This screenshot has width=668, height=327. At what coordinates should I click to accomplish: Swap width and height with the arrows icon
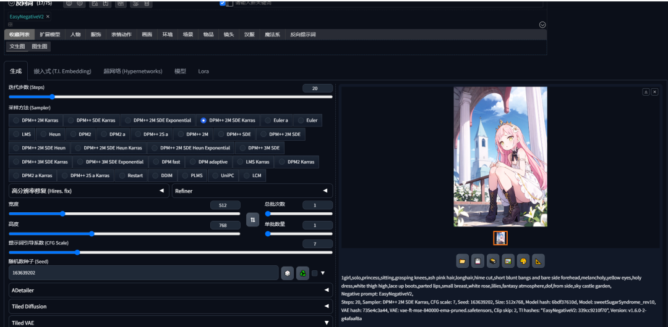252,220
